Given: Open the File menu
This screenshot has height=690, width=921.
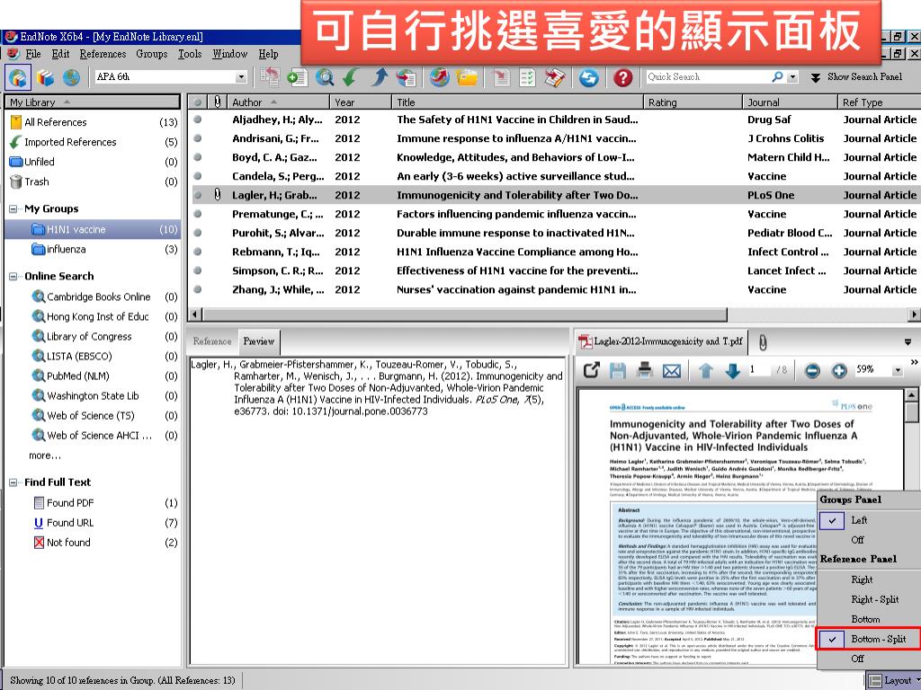Looking at the screenshot, I should point(33,54).
